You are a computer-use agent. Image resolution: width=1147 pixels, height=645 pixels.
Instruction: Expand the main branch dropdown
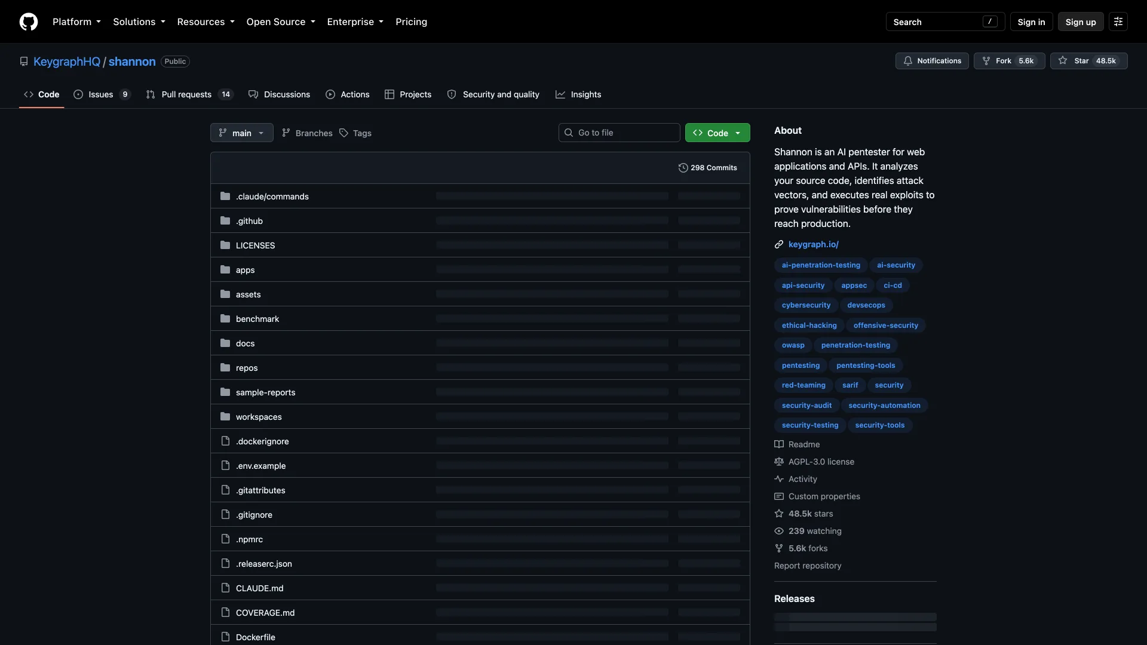coord(242,133)
